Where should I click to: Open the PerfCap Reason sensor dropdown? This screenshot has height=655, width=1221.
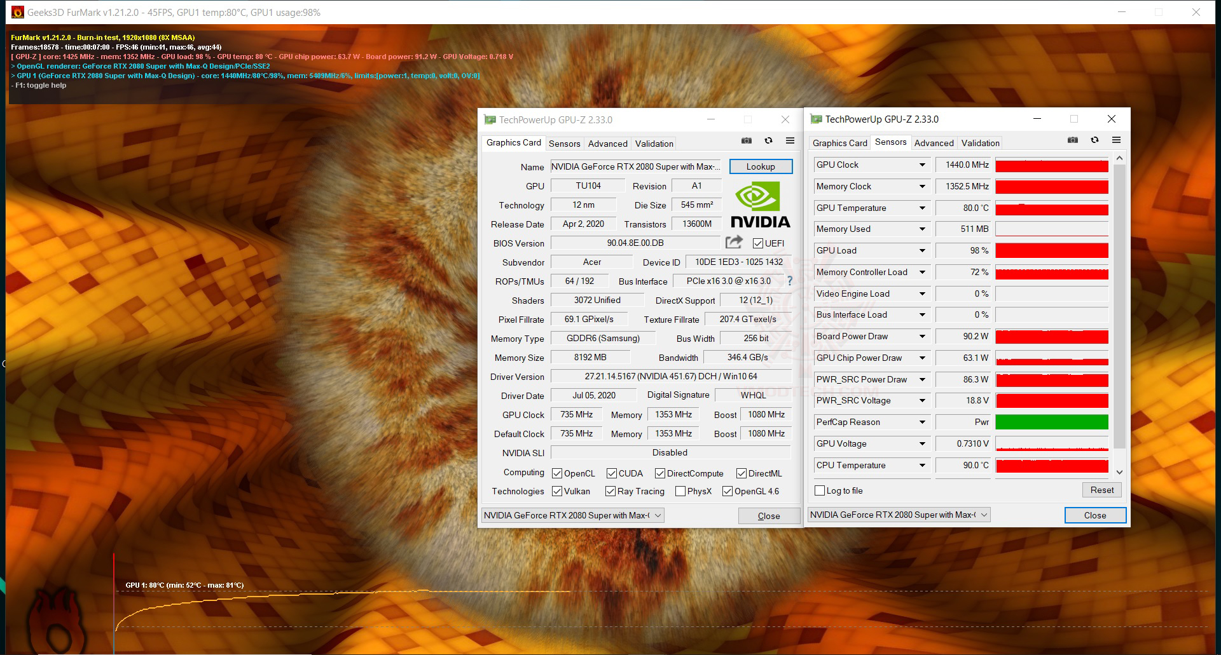[x=922, y=422]
